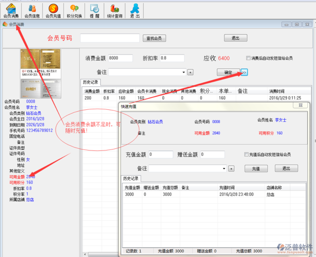Open 统计查询 statistics icon
The height and width of the screenshot is (257, 316).
click(x=114, y=11)
